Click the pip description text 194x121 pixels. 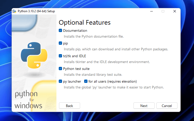(116, 49)
